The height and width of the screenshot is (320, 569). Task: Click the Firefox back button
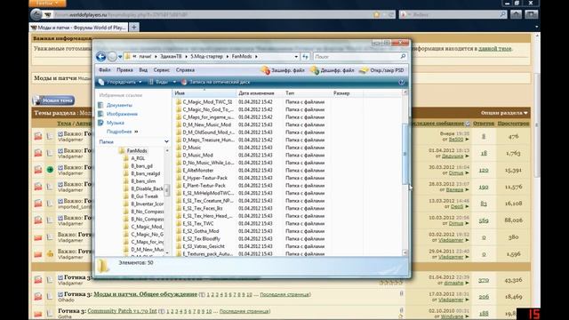click(36, 14)
